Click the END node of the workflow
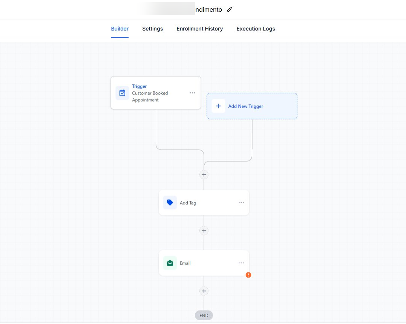Image resolution: width=406 pixels, height=324 pixels. point(204,315)
